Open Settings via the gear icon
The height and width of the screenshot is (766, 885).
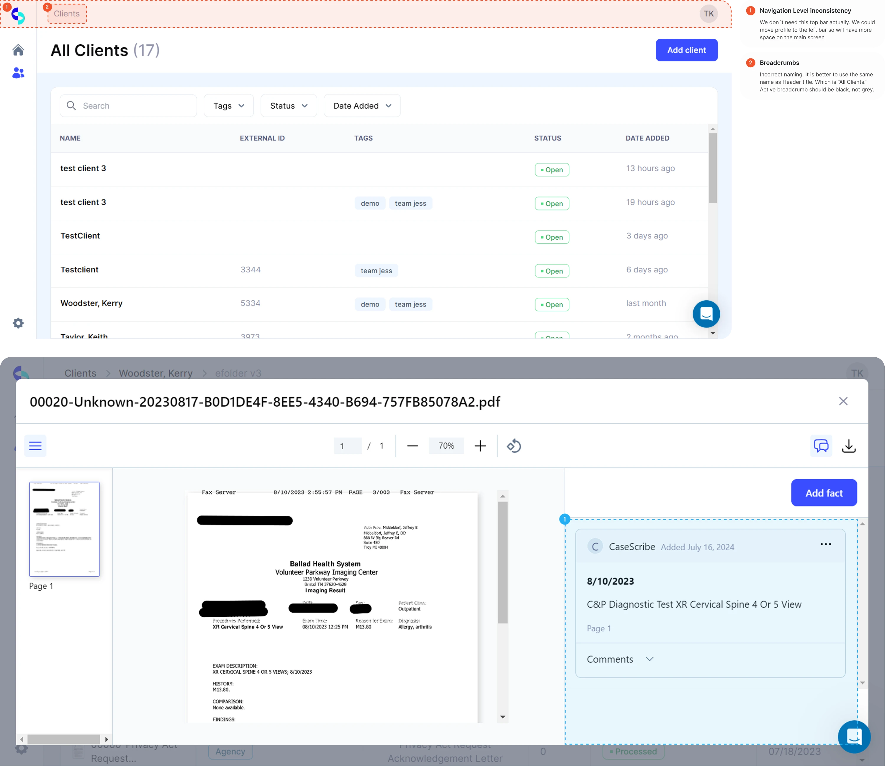(18, 323)
